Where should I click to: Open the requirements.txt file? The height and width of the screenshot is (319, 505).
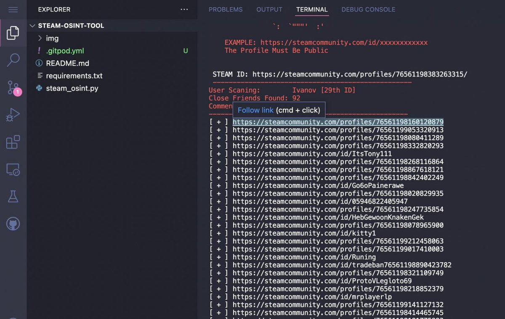point(74,76)
